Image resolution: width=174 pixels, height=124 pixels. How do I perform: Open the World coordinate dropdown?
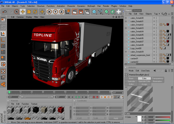[83, 118]
